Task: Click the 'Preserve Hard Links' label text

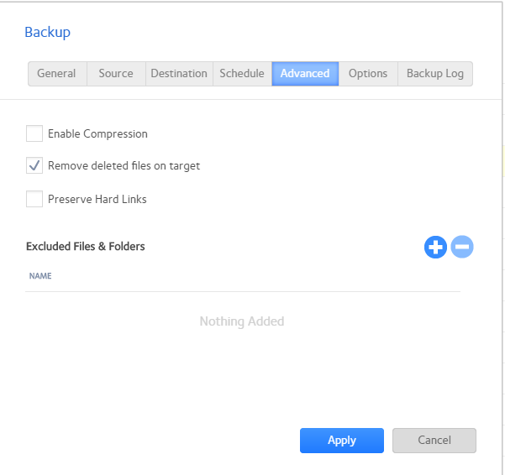Action: tap(97, 199)
